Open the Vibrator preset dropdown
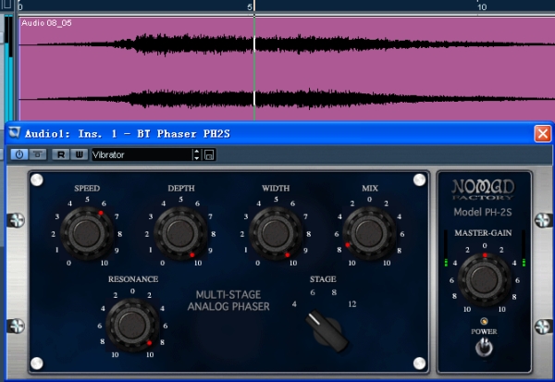This screenshot has height=382, width=555. (x=142, y=154)
